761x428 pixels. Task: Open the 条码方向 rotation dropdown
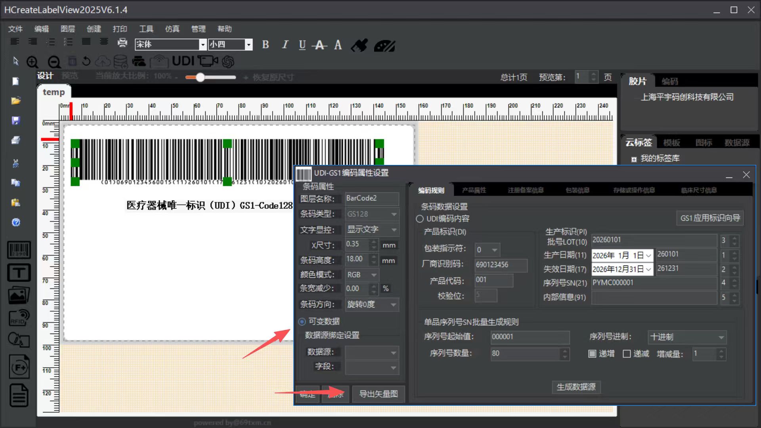tap(371, 305)
